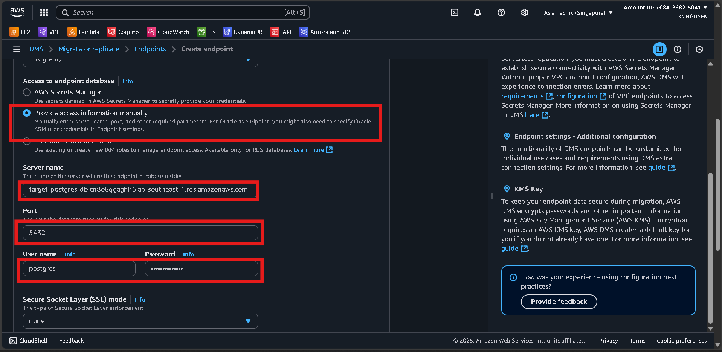Open the CloudWatch service shortcut

(x=168, y=32)
